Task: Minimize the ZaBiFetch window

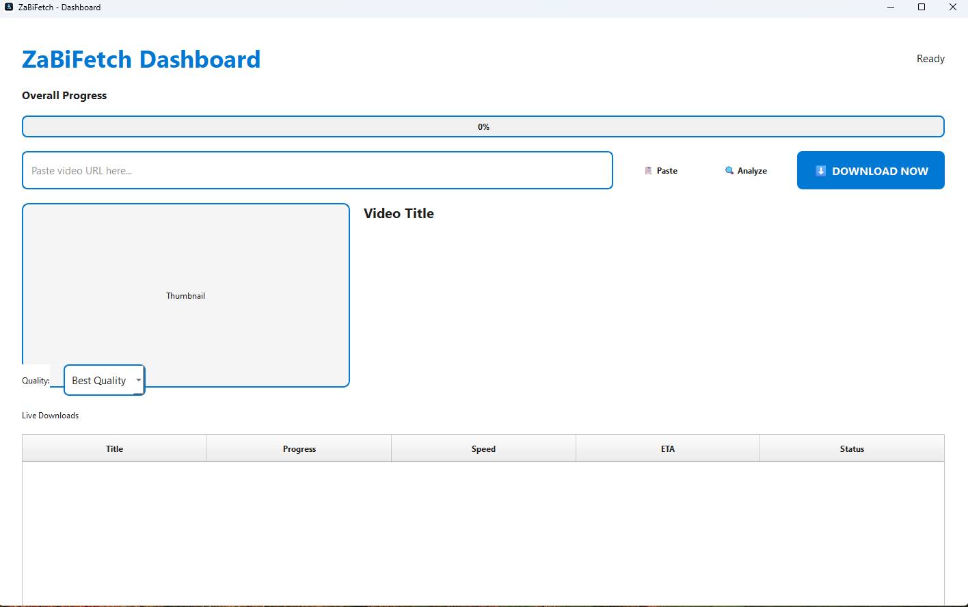Action: point(891,8)
